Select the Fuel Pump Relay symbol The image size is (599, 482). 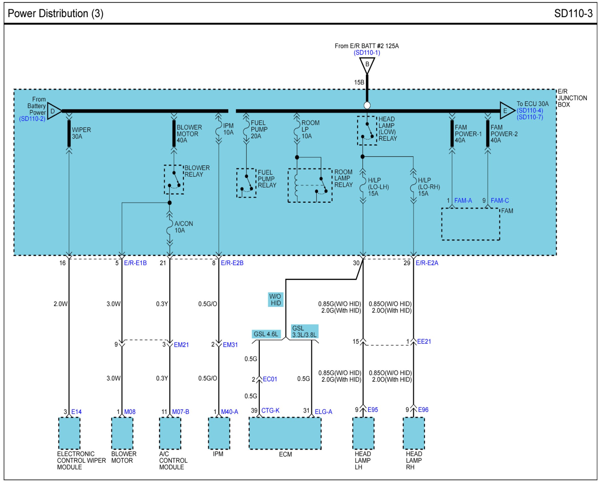tap(247, 183)
